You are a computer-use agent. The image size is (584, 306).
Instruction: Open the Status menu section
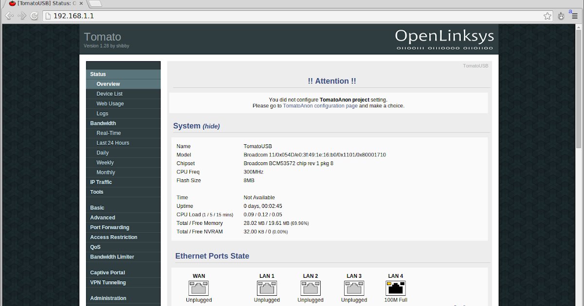pyautogui.click(x=123, y=74)
